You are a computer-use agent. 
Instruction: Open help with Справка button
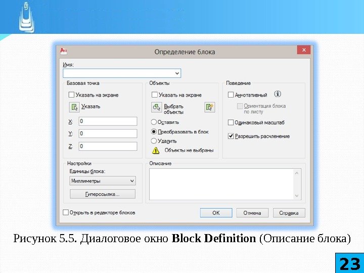(x=289, y=213)
